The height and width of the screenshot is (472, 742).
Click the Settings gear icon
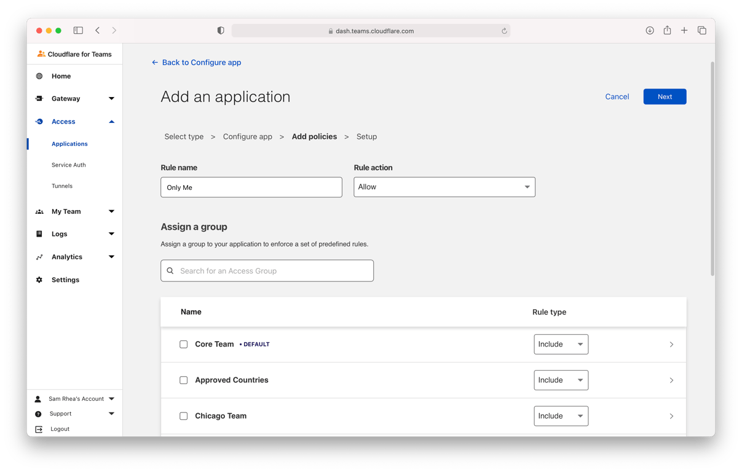[39, 280]
